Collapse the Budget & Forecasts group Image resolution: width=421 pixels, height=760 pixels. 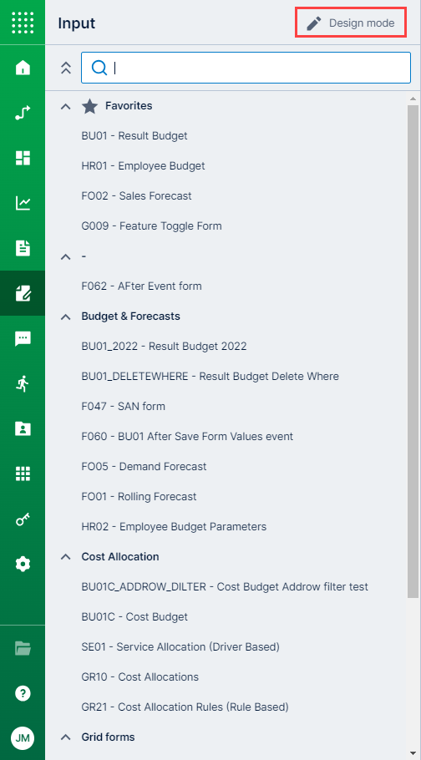(x=65, y=317)
